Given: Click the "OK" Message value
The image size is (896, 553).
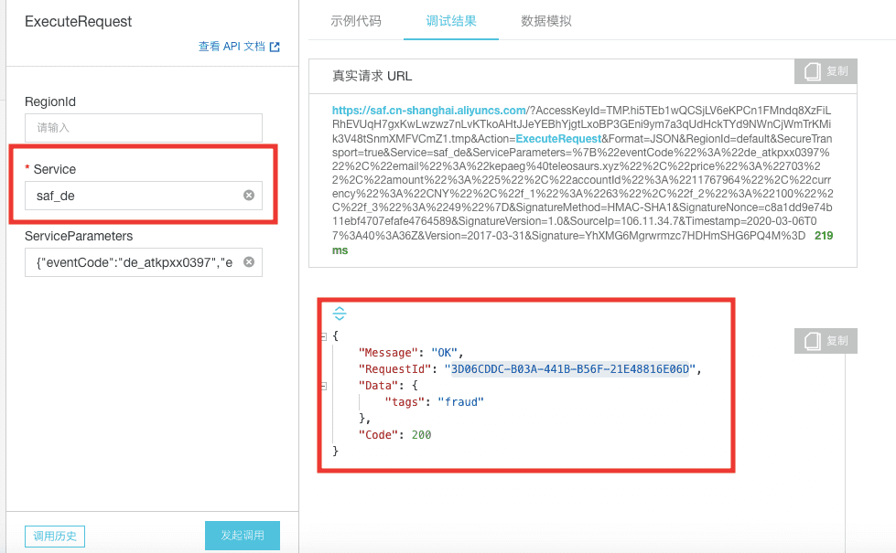Looking at the screenshot, I should [x=445, y=353].
